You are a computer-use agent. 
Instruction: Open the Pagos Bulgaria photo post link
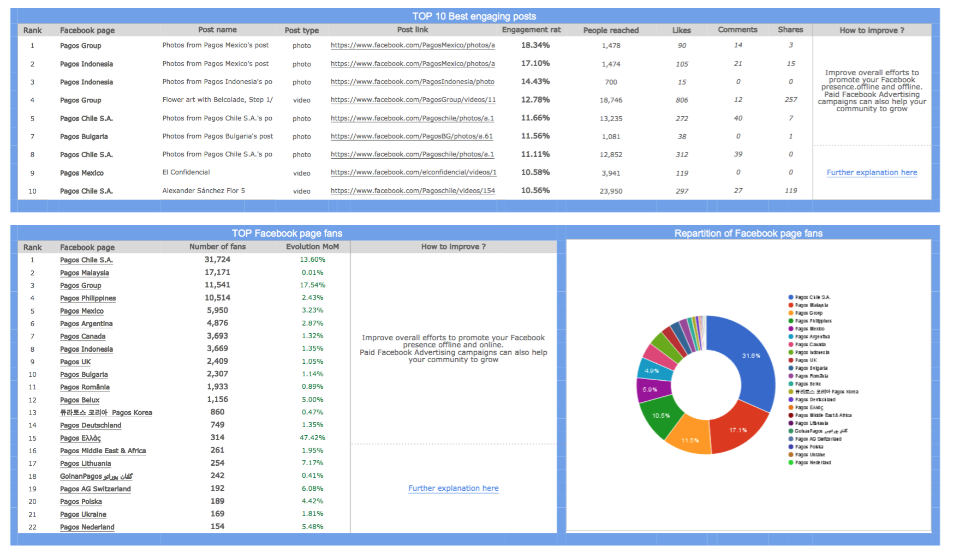(x=412, y=136)
